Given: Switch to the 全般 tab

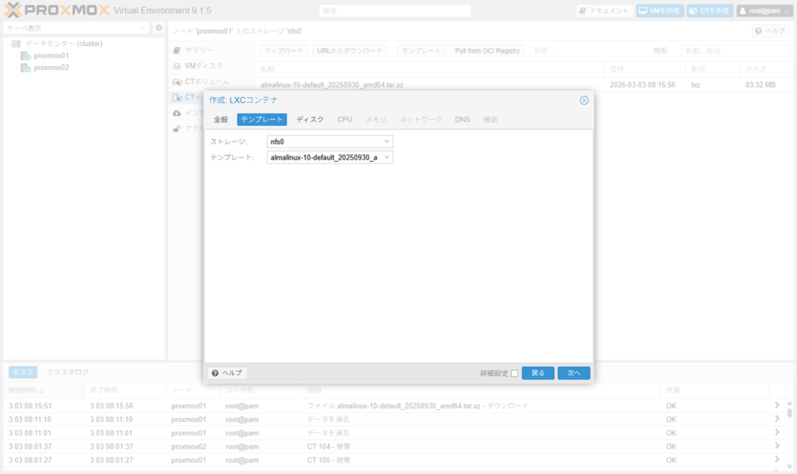Looking at the screenshot, I should pos(221,120).
